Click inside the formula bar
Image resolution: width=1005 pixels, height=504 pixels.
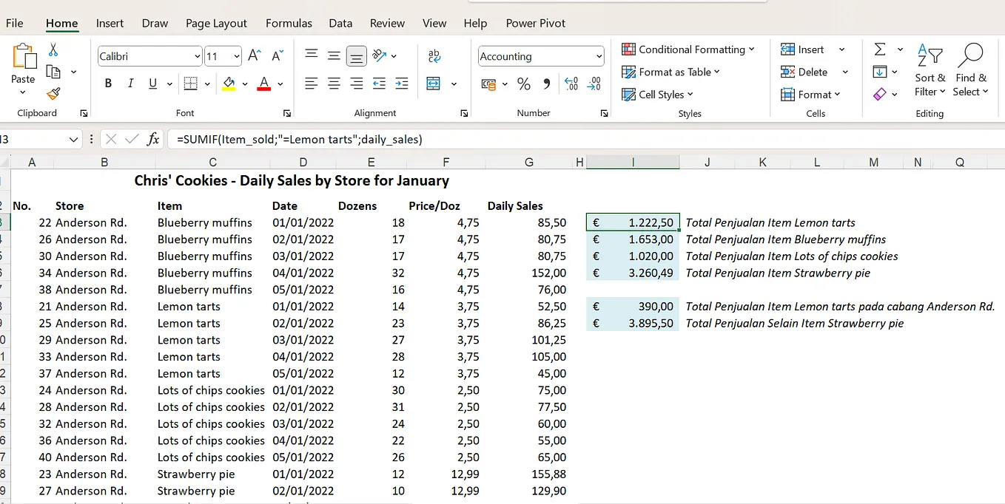click(x=444, y=139)
